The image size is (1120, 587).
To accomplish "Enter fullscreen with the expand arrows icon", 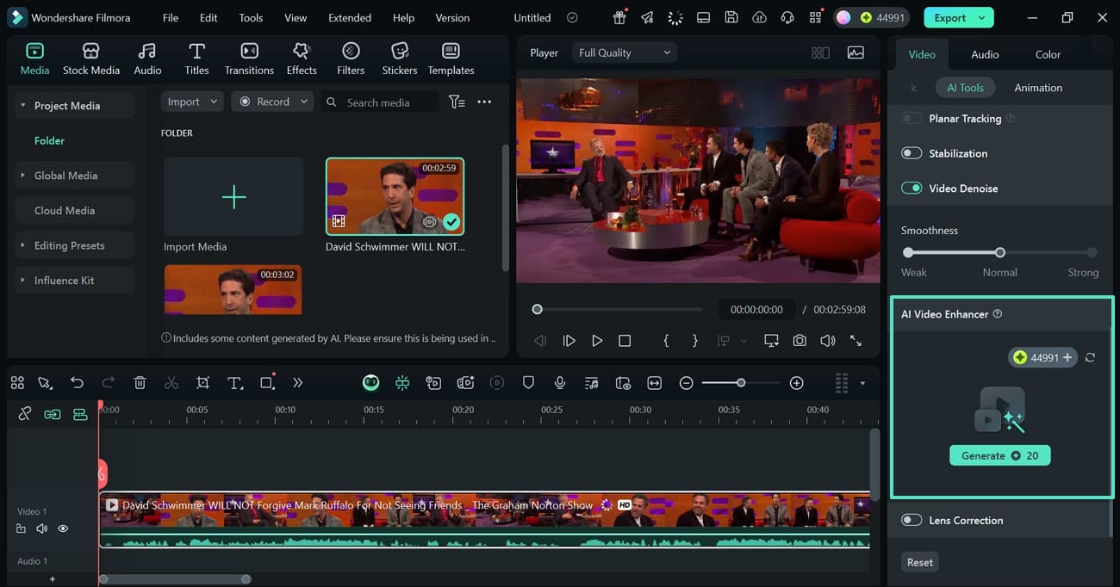I will pos(856,341).
